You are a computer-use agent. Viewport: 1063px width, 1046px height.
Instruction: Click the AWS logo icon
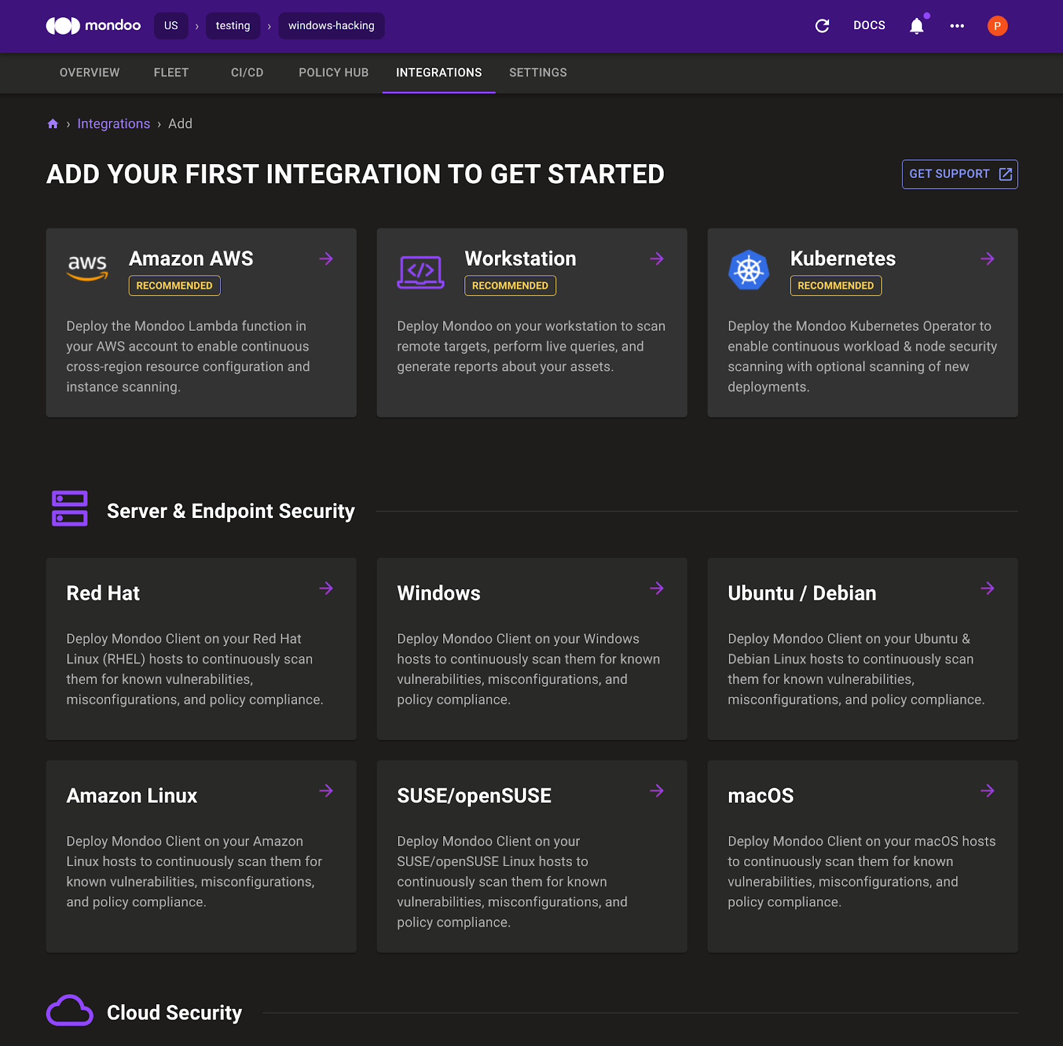87,267
